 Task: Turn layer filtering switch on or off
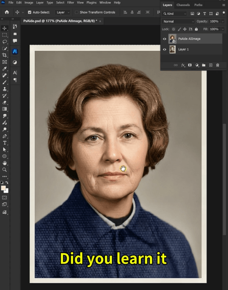point(224,13)
